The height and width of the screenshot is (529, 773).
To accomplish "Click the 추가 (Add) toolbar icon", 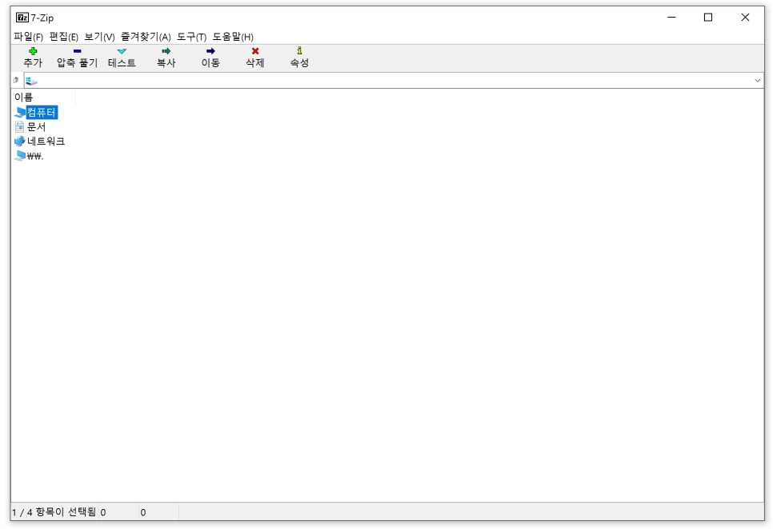I will [x=32, y=56].
